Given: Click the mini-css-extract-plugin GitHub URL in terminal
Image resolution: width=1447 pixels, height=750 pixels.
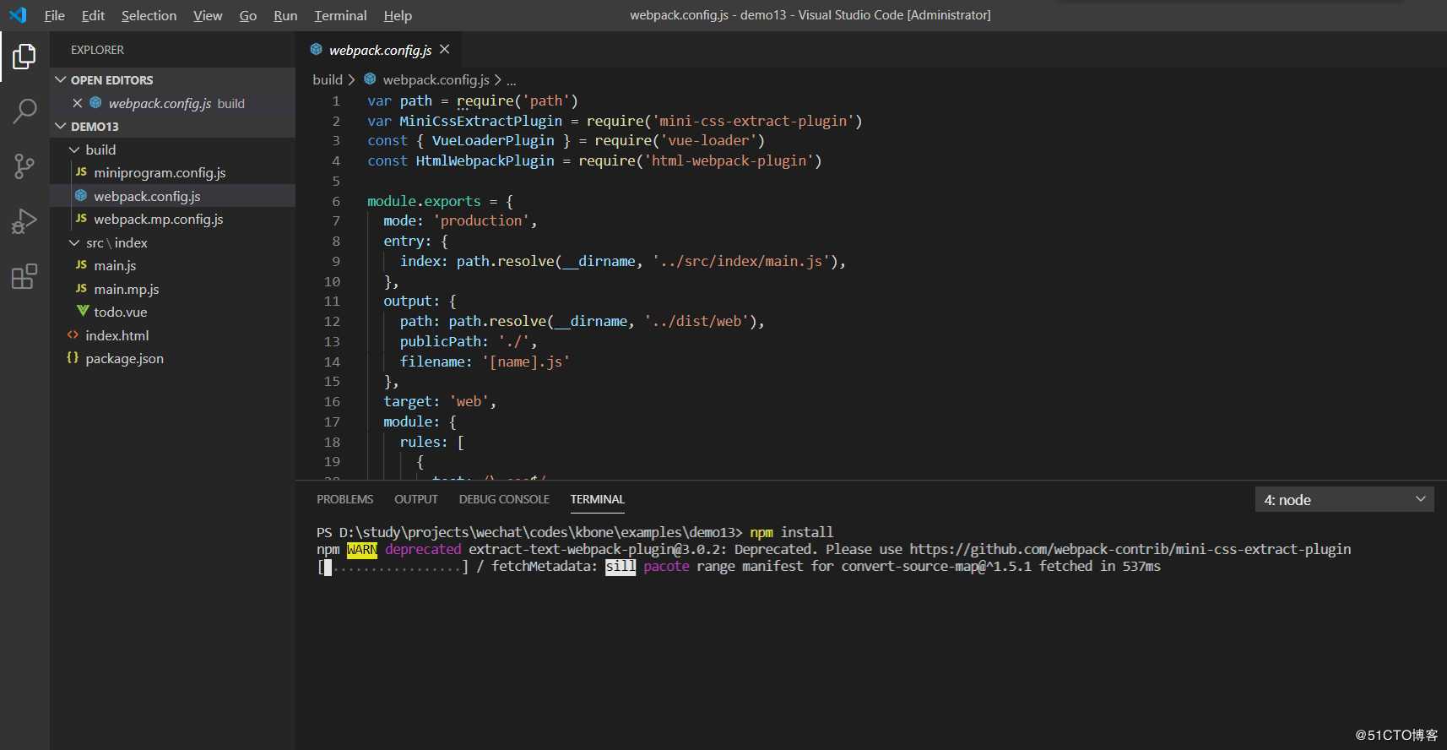Looking at the screenshot, I should click(x=1130, y=549).
